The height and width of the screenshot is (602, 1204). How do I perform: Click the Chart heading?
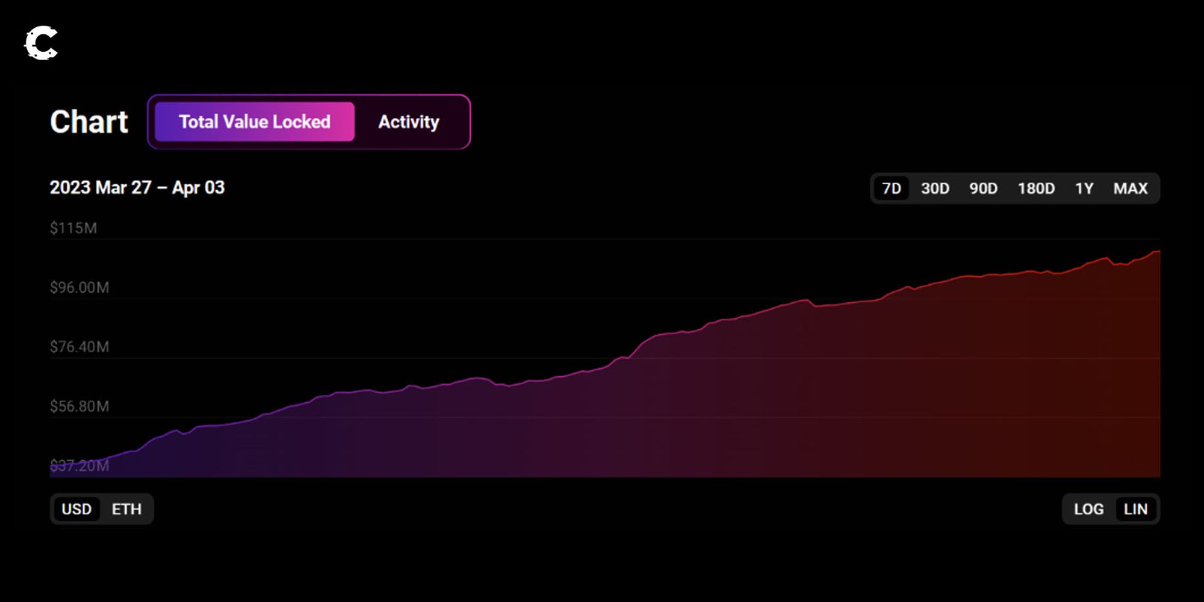pos(89,122)
